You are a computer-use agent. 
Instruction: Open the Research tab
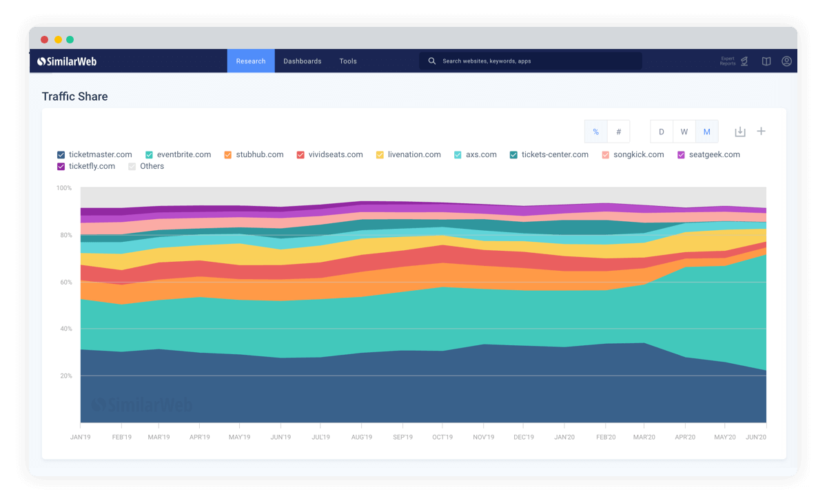pos(251,61)
